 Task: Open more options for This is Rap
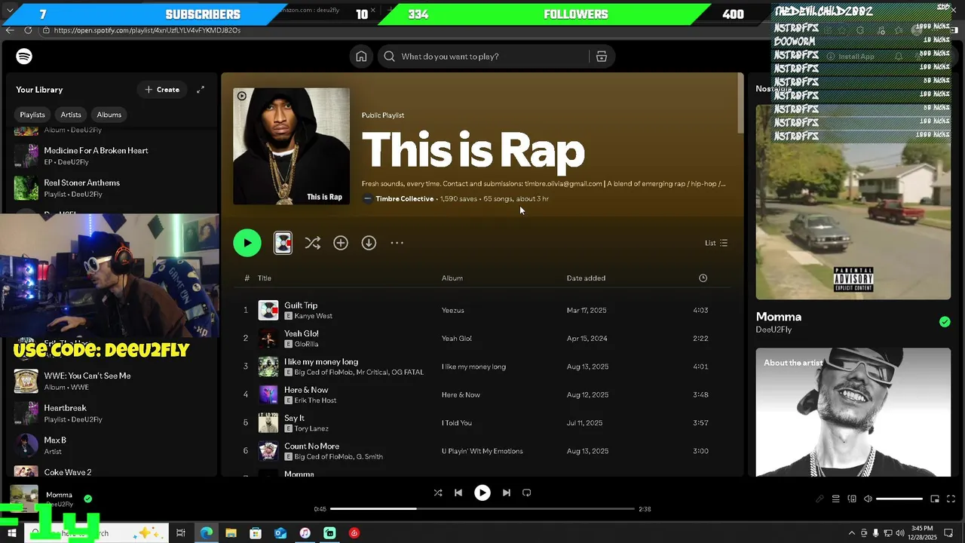pos(397,243)
